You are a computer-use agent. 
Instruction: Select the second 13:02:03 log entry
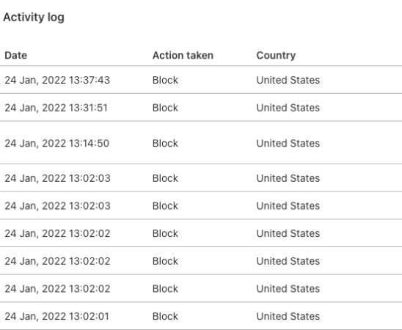201,205
